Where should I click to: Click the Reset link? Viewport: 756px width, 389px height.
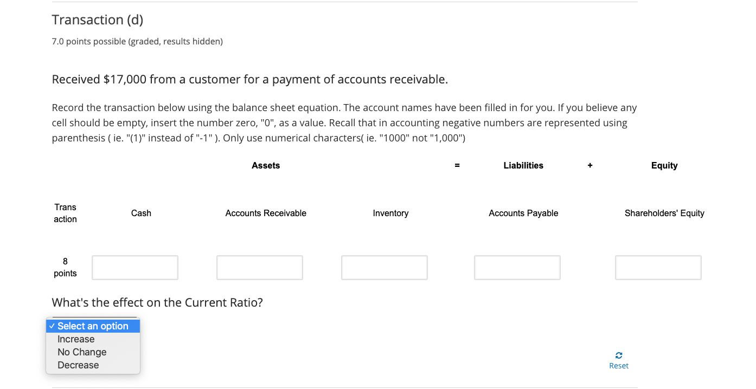tap(619, 366)
